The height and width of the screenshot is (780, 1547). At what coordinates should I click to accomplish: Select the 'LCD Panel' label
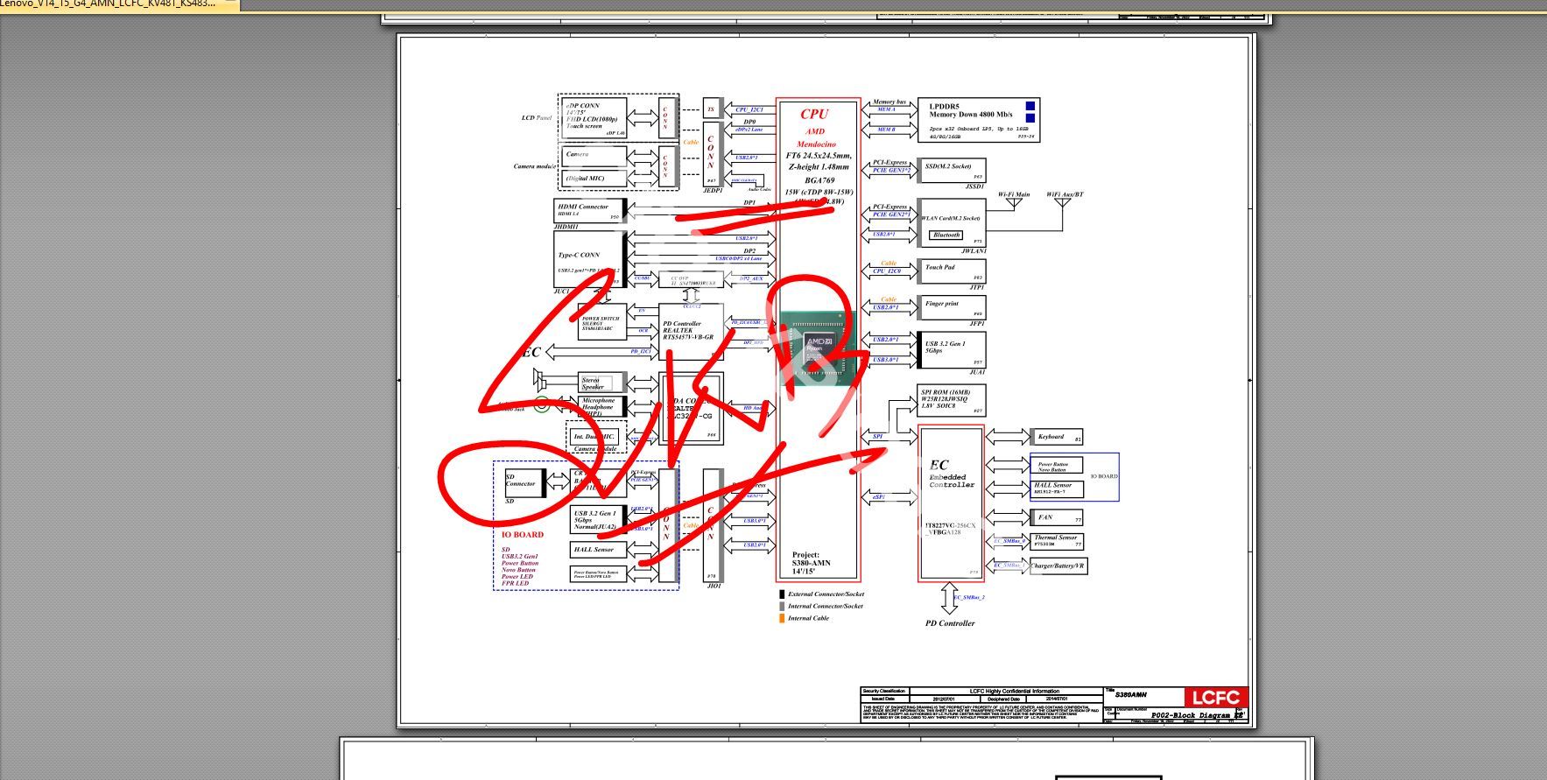(537, 118)
